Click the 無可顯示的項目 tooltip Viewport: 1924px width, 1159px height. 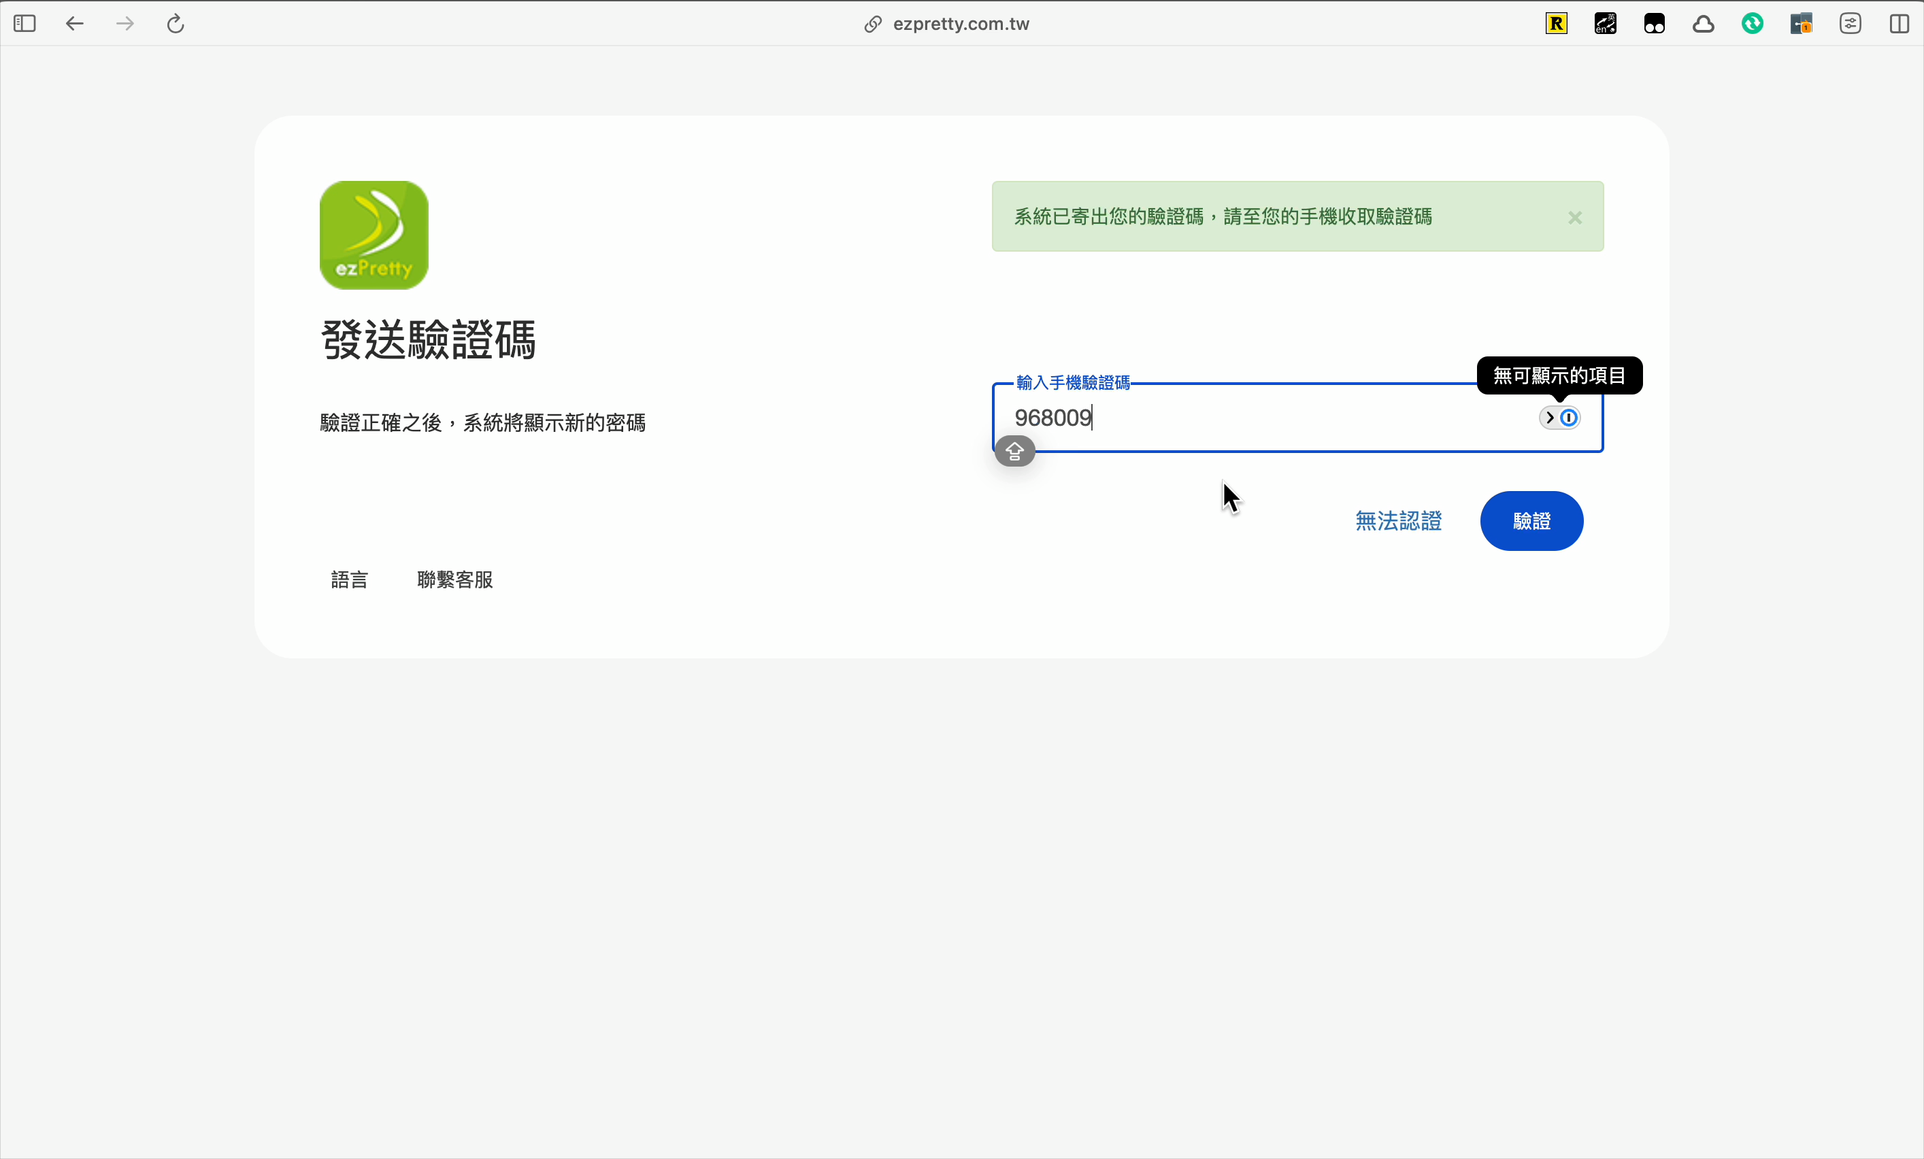pyautogui.click(x=1559, y=375)
